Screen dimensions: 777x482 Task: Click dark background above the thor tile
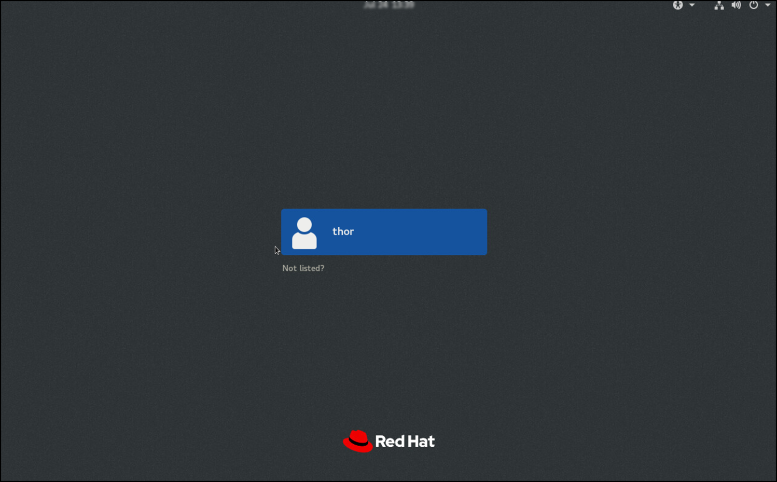(x=384, y=130)
